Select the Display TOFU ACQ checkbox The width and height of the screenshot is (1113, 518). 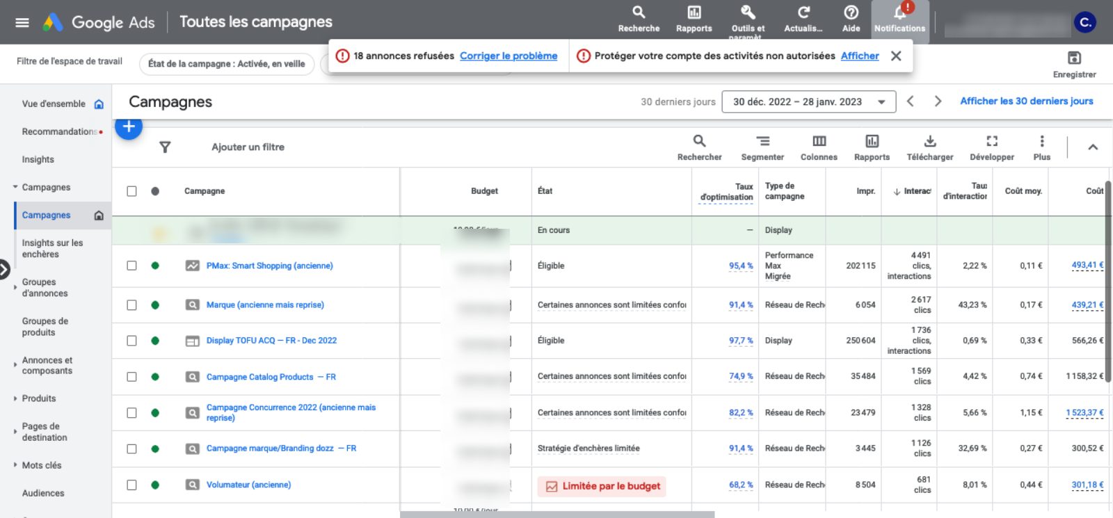tap(131, 341)
